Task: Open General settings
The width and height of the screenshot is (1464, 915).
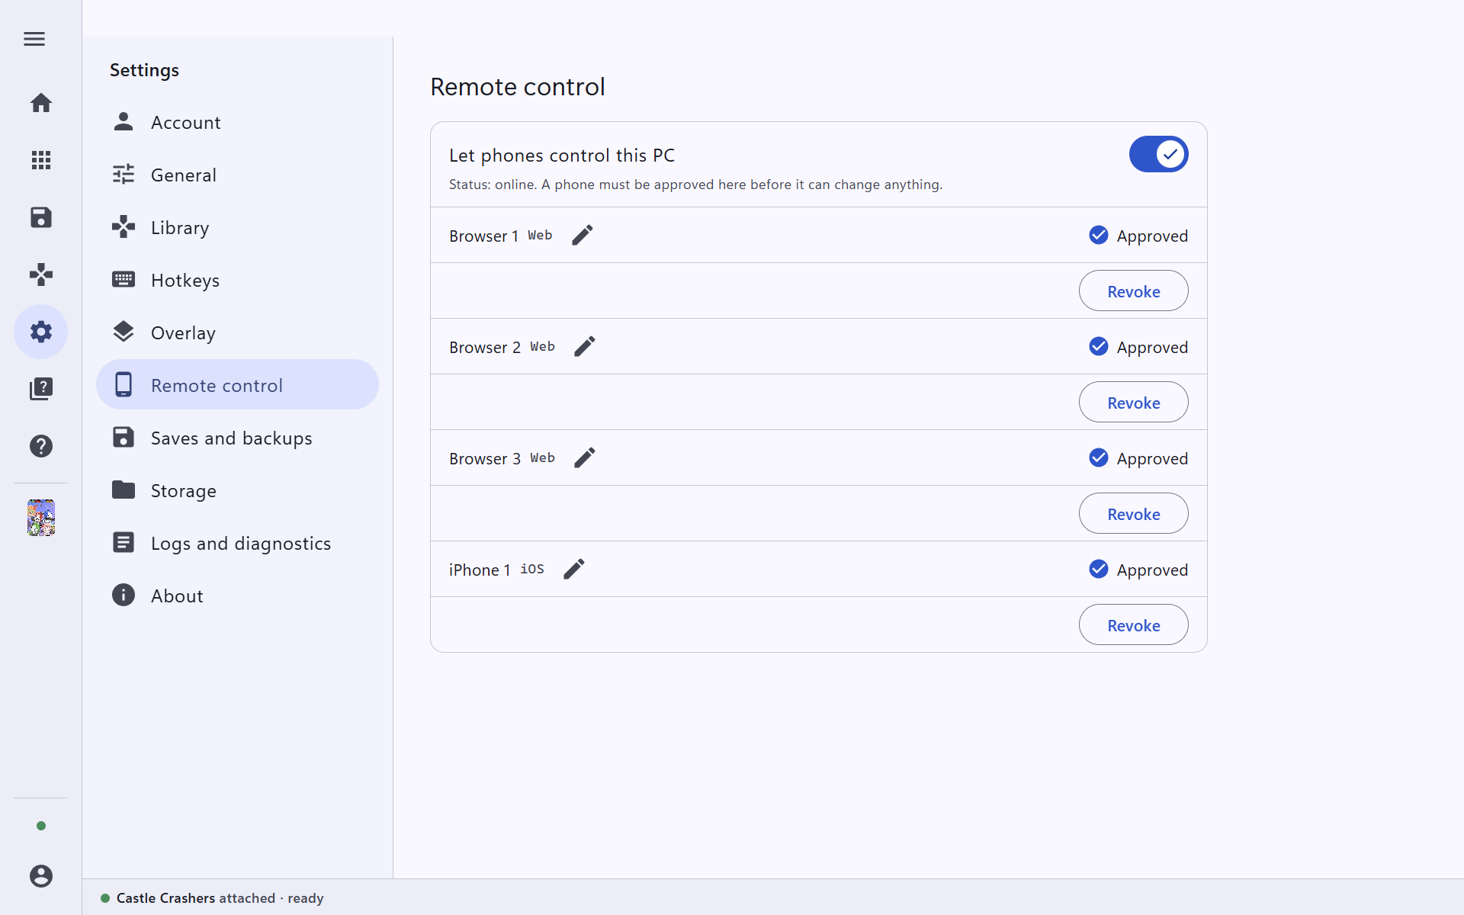Action: pos(237,175)
